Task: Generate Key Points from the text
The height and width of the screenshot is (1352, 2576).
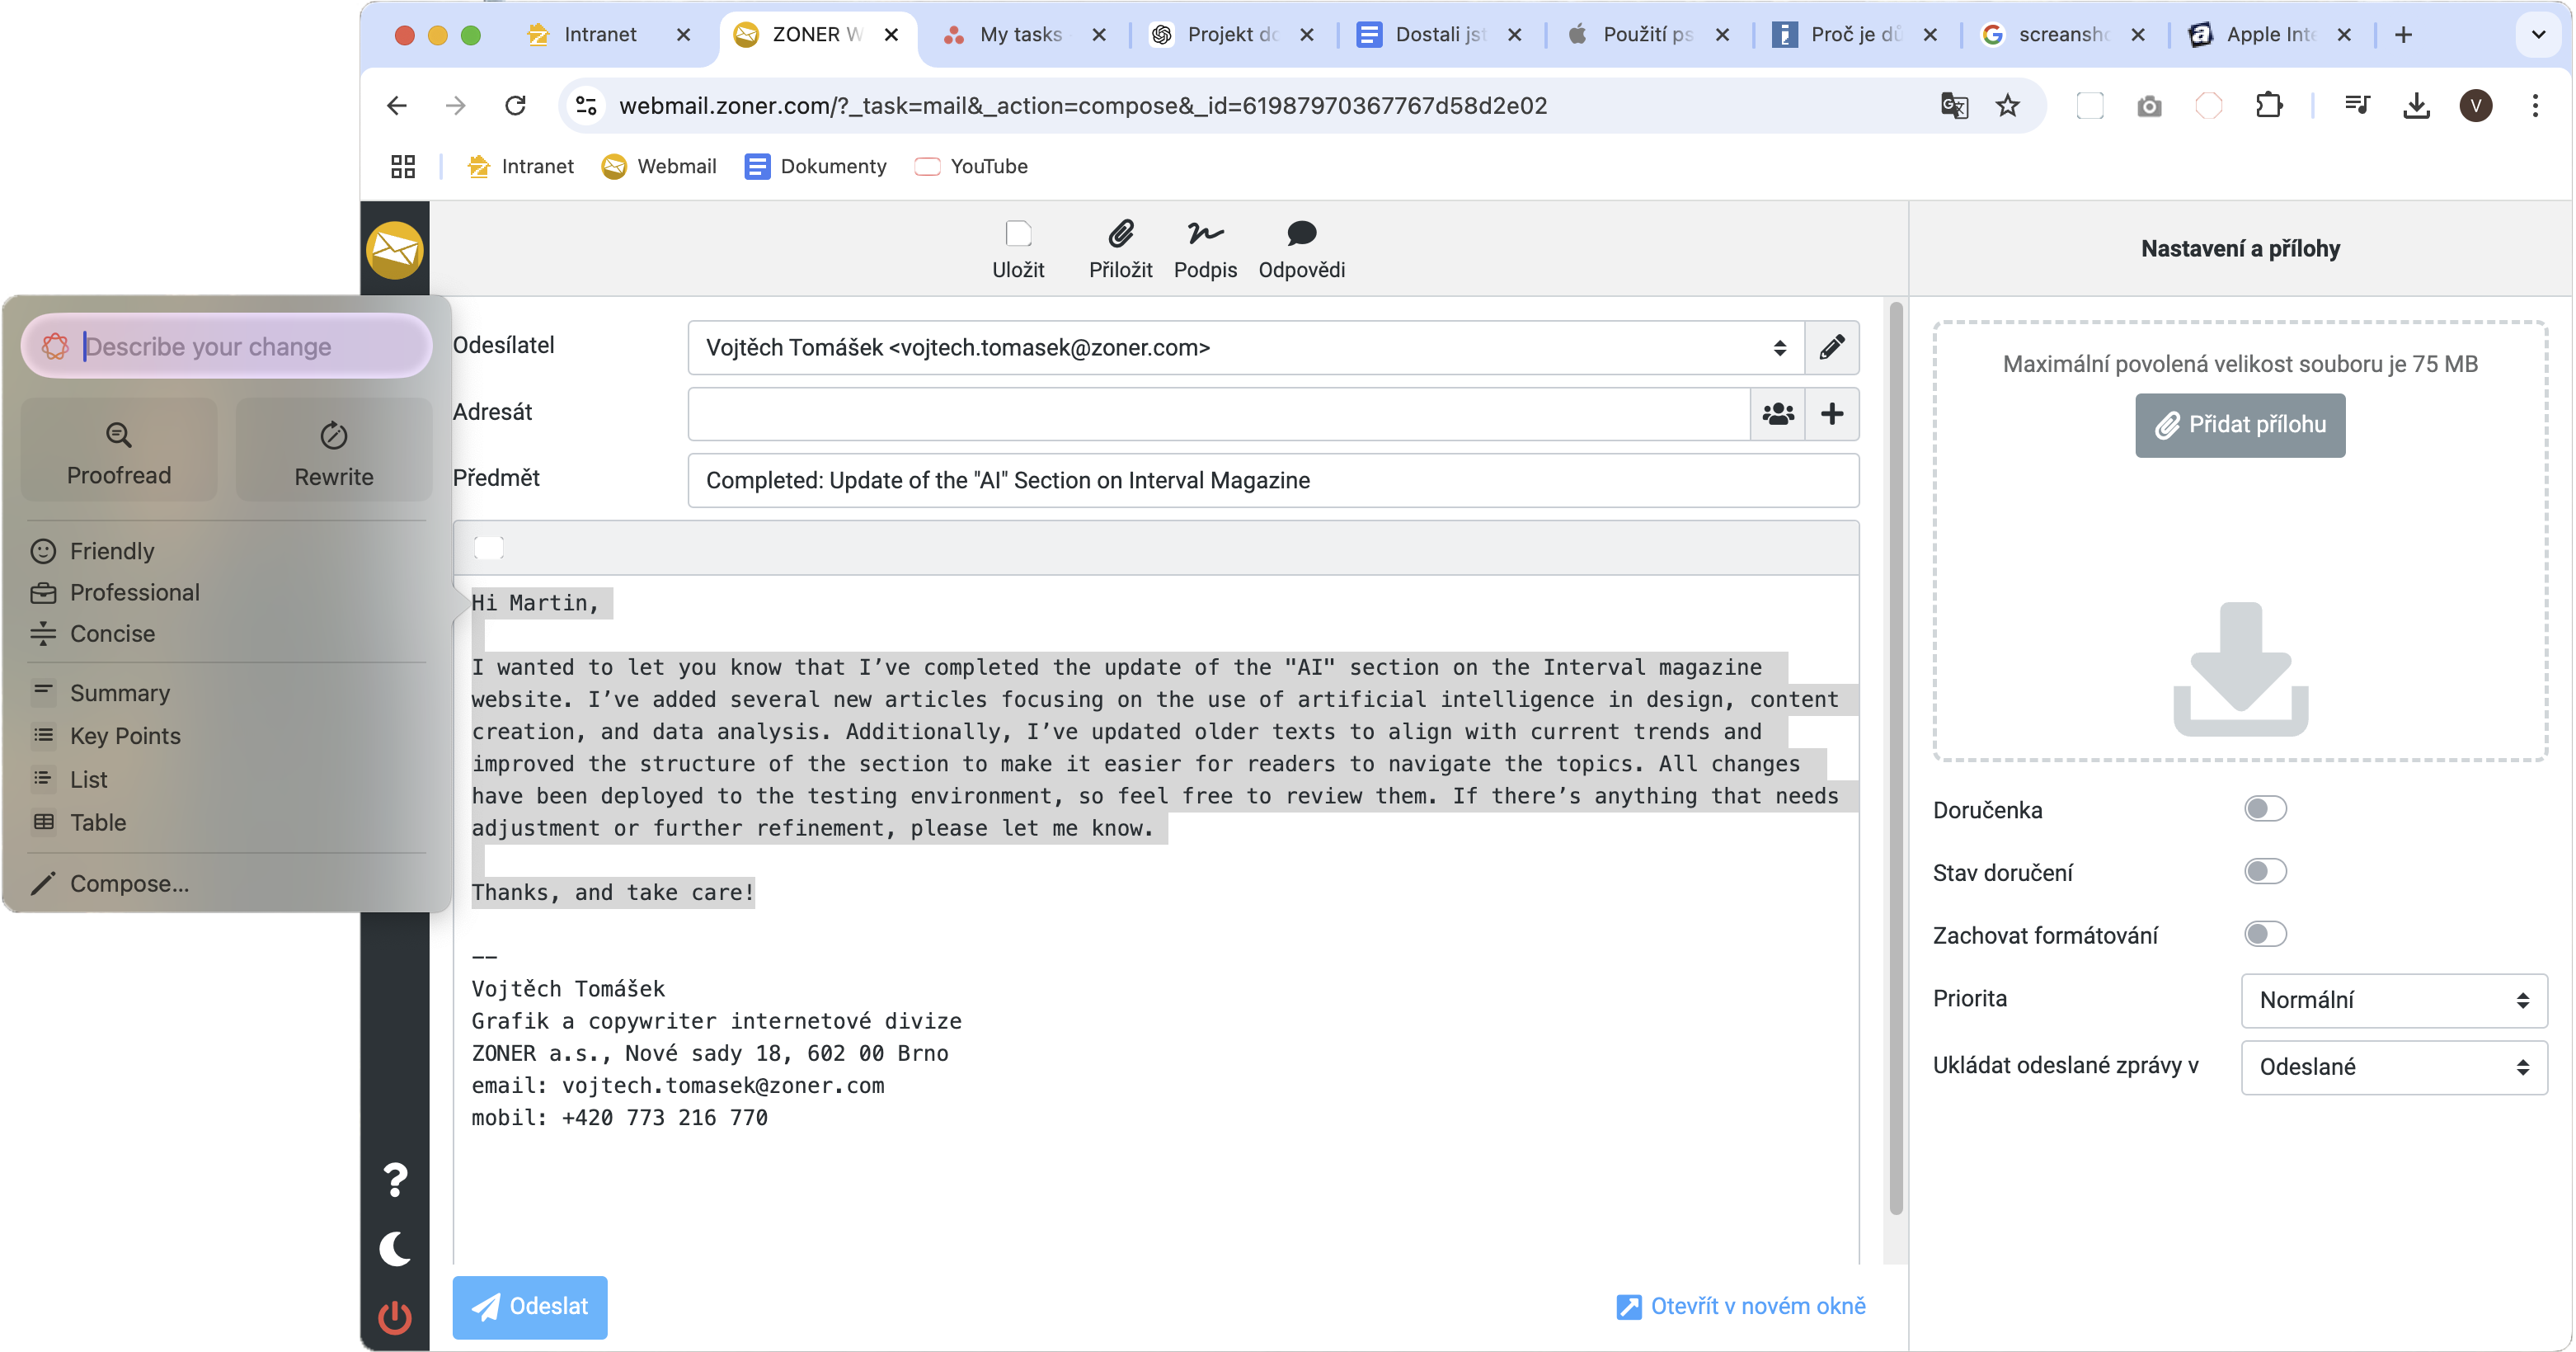Action: (105, 736)
